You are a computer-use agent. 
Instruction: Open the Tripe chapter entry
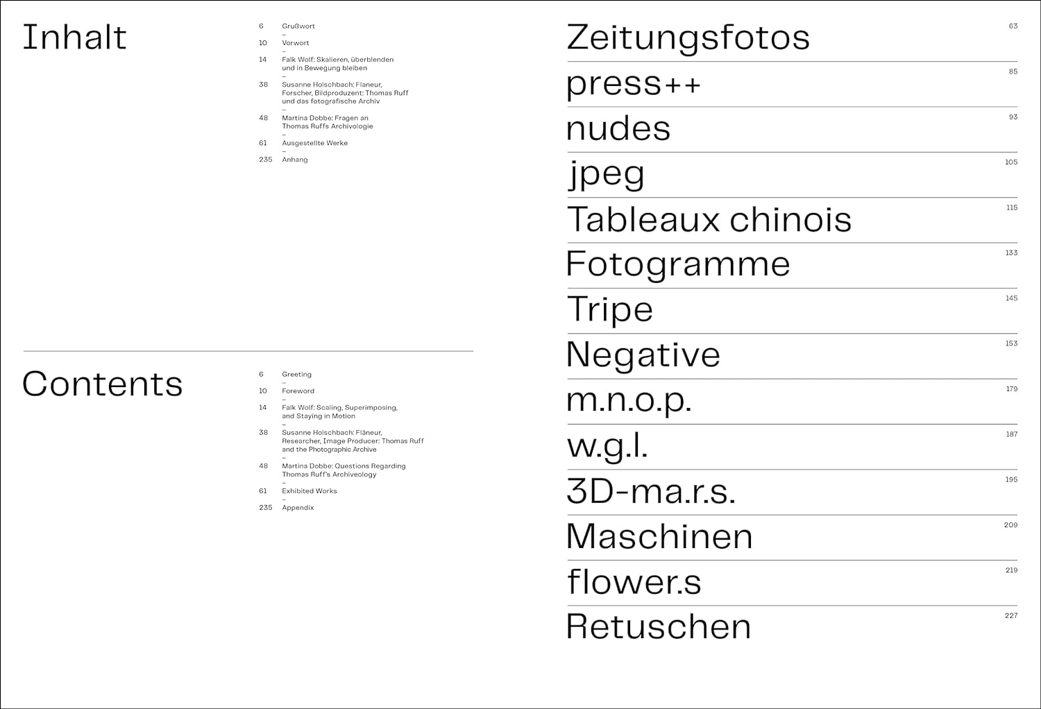pyautogui.click(x=610, y=309)
